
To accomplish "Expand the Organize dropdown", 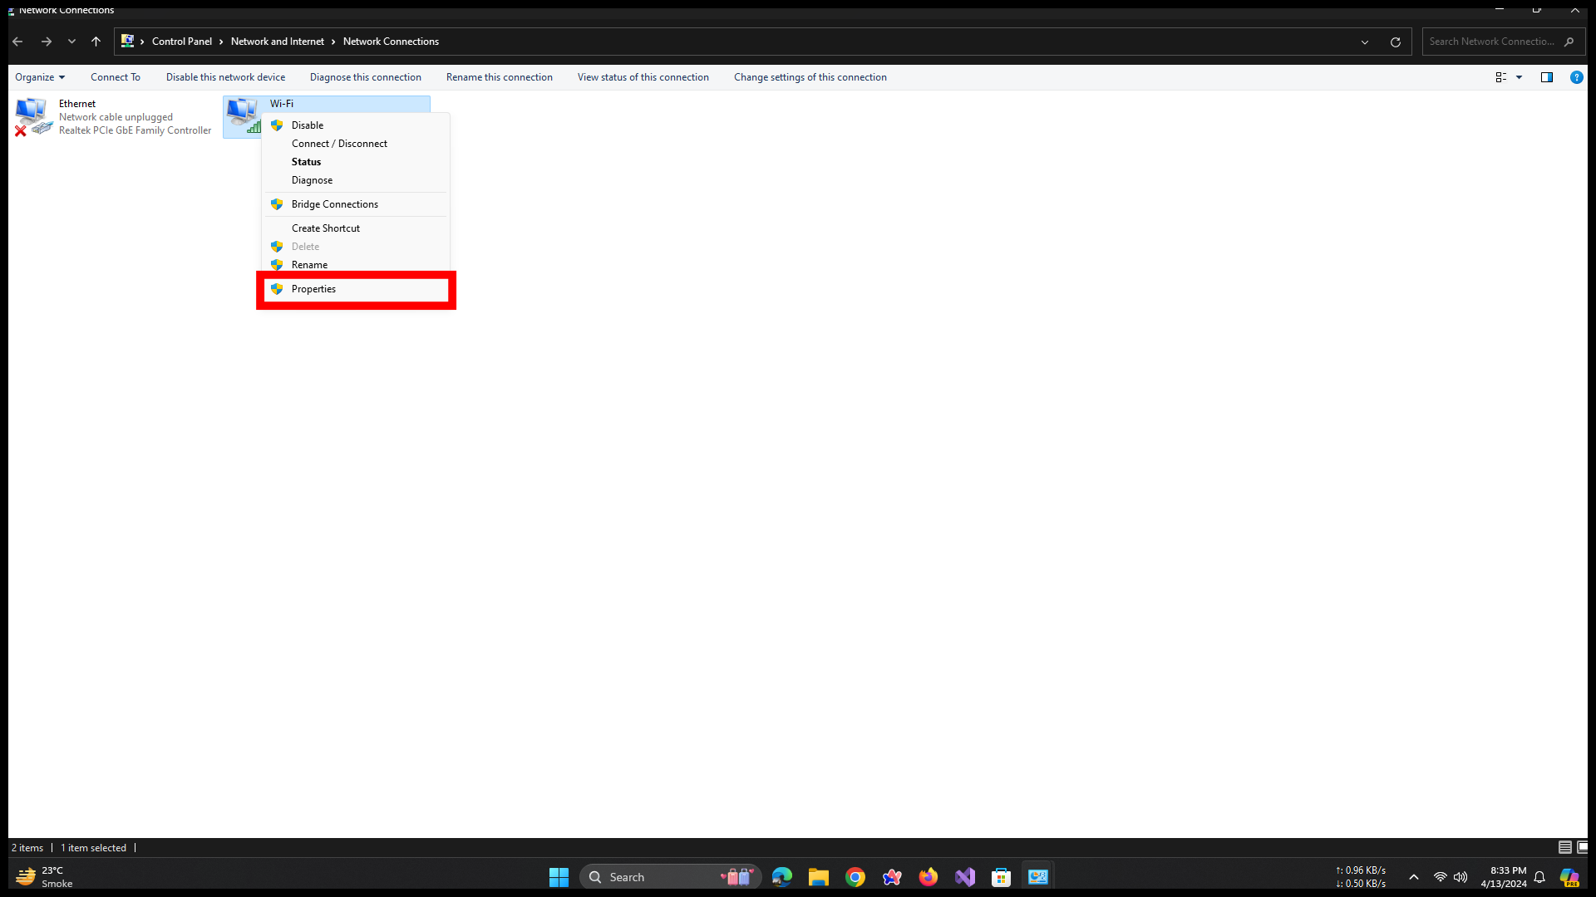I will (40, 77).
